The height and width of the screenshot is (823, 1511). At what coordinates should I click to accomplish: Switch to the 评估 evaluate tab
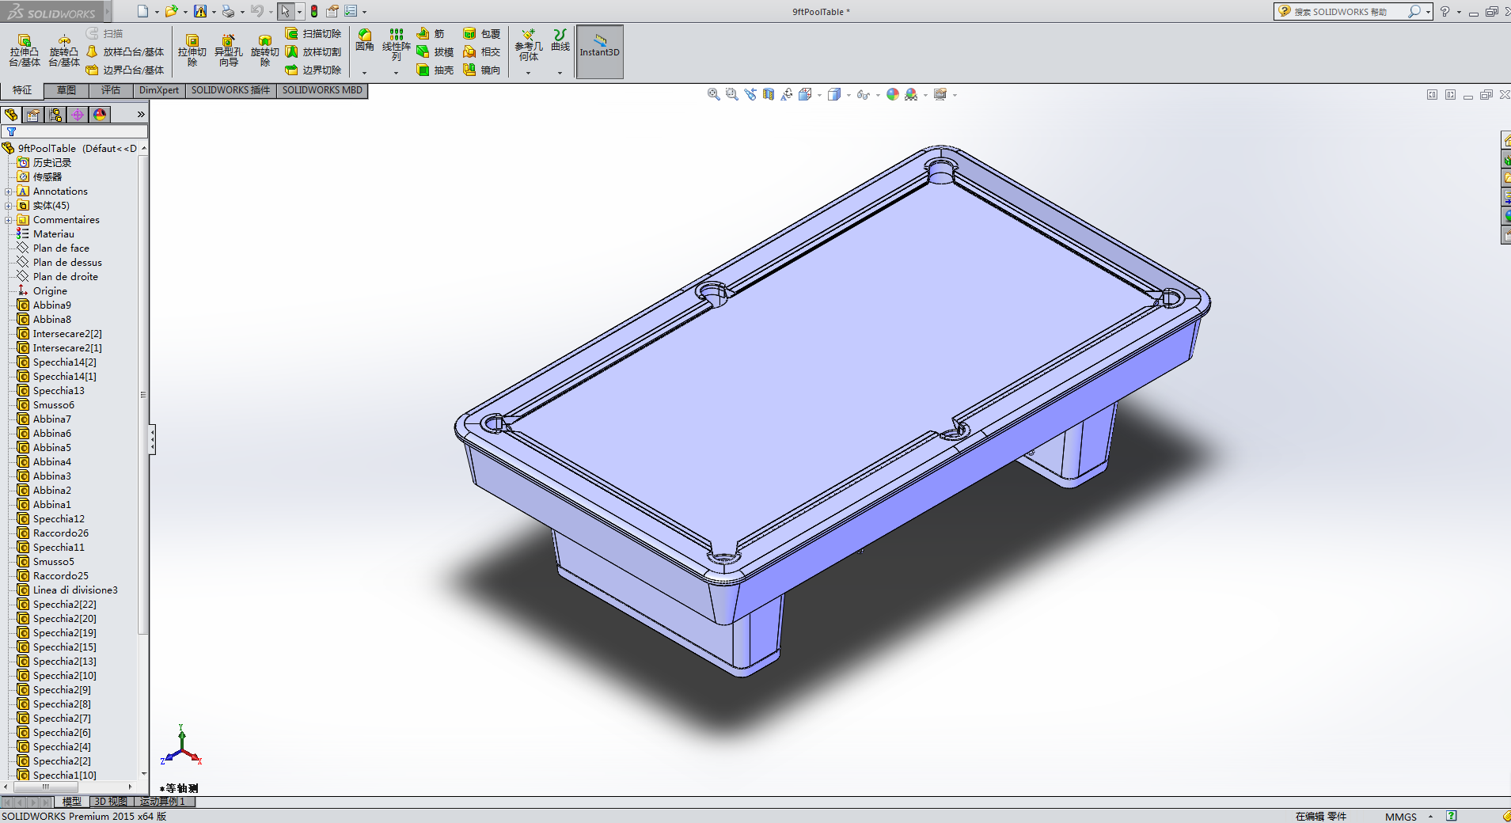(111, 90)
